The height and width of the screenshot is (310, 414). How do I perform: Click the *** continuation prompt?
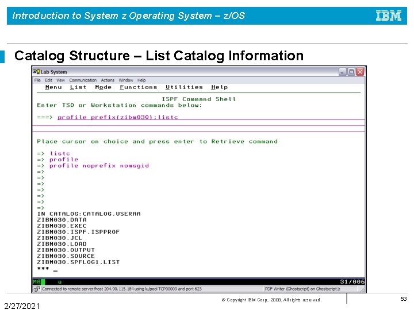pyautogui.click(x=43, y=269)
